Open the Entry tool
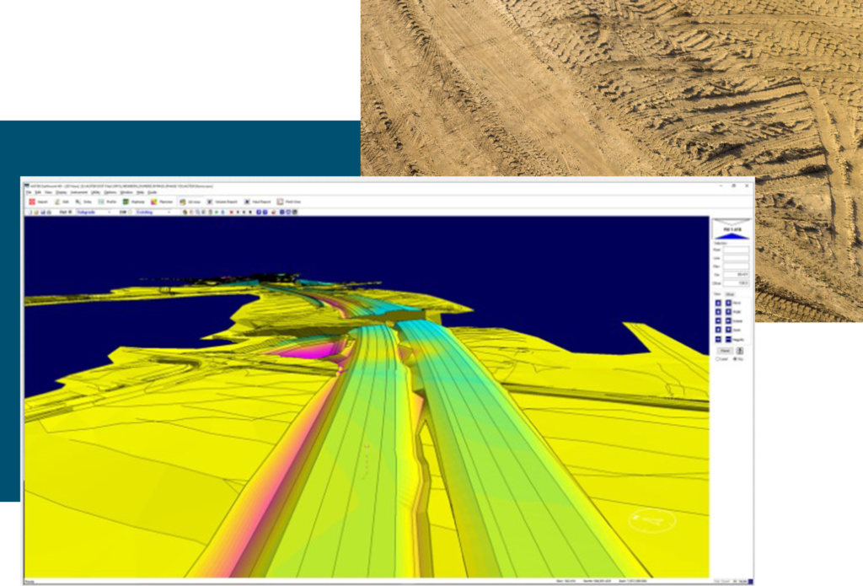The image size is (863, 586). point(85,202)
